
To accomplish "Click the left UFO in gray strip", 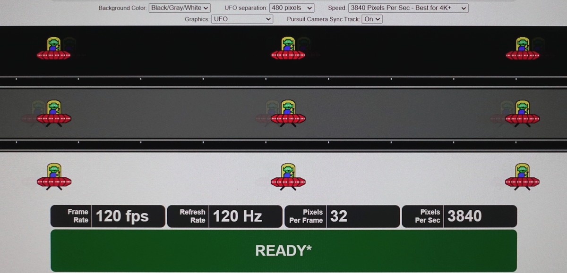I will 54,113.
